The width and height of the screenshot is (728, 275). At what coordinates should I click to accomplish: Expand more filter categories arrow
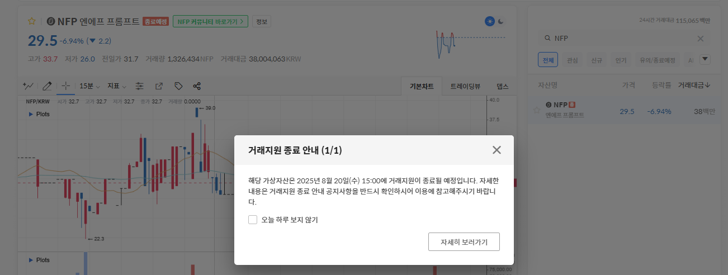[705, 59]
